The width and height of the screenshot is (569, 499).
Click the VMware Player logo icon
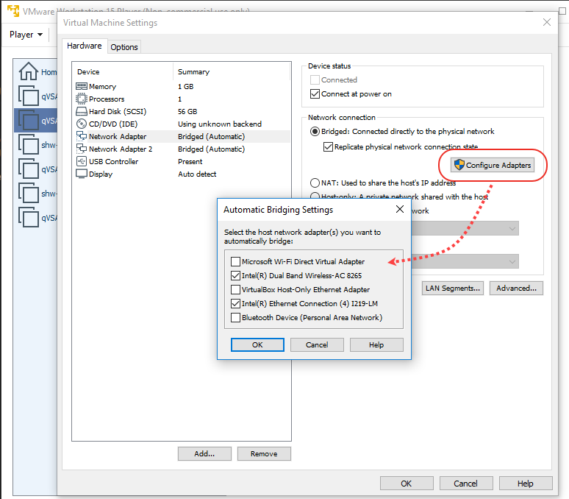tap(13, 10)
